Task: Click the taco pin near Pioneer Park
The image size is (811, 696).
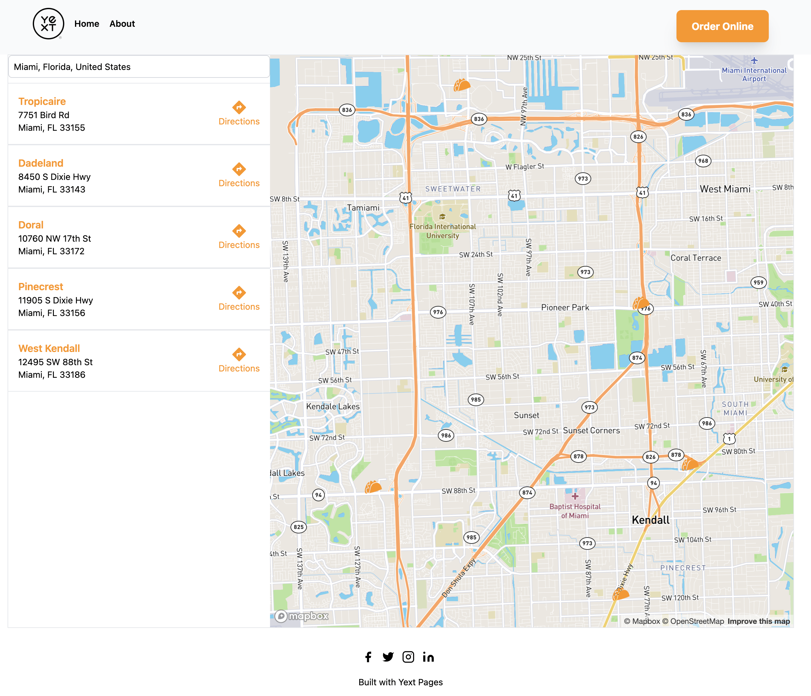Action: [x=641, y=302]
